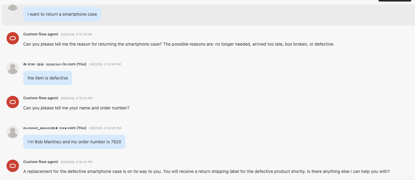Image resolution: width=415 pixels, height=180 pixels.
Task: Click the timestamp next to Bob Martinez's reply
Action: pos(105,128)
